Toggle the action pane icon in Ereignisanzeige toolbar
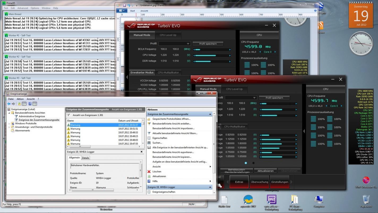Image resolution: width=378 pixels, height=213 pixels. 35,104
